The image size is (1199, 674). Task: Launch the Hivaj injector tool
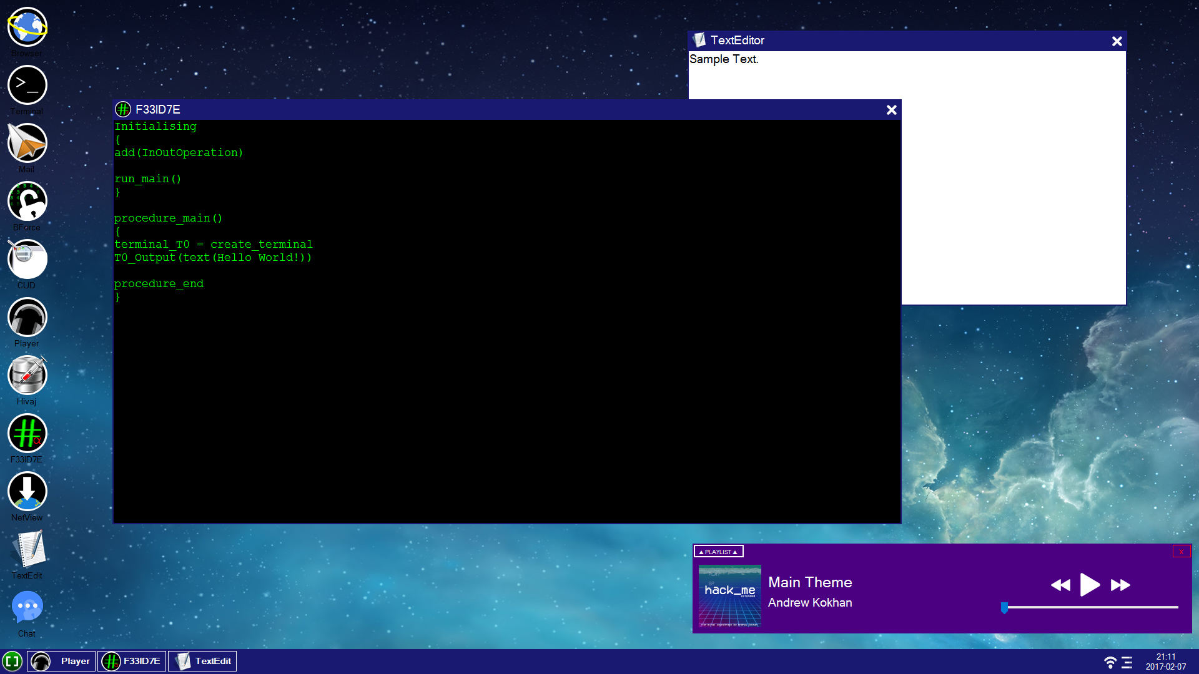(x=27, y=375)
